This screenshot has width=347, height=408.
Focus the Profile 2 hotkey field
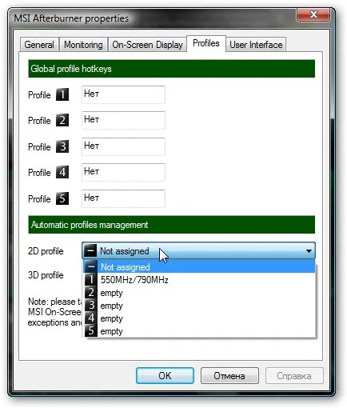123,120
